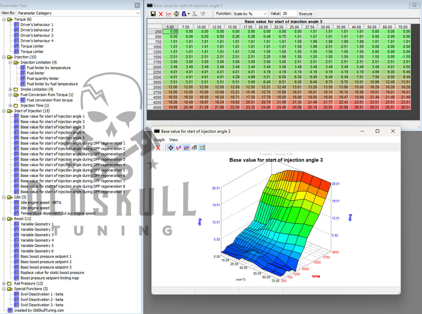The height and width of the screenshot is (314, 422).
Task: Collapse Injection Limitation (4) node
Action: click(x=10, y=62)
